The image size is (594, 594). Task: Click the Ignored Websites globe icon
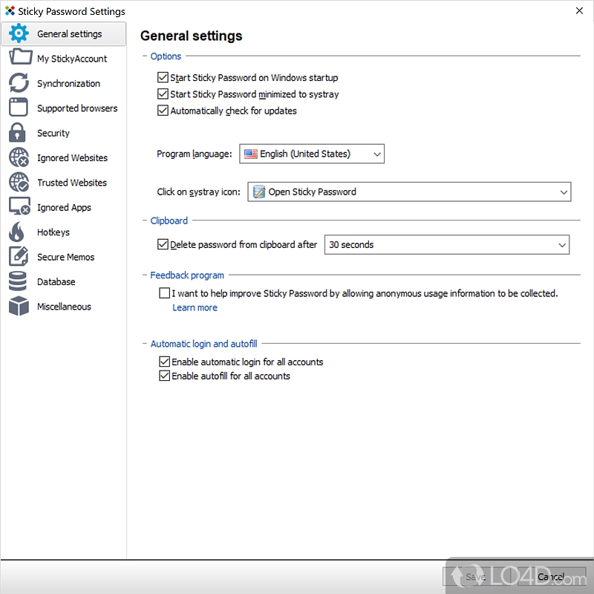[x=19, y=157]
